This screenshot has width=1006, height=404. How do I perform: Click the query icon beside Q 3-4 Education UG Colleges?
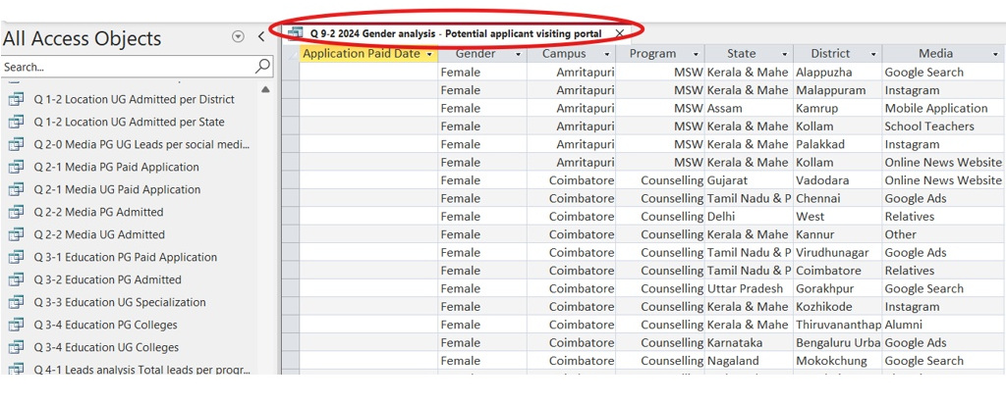tap(16, 348)
